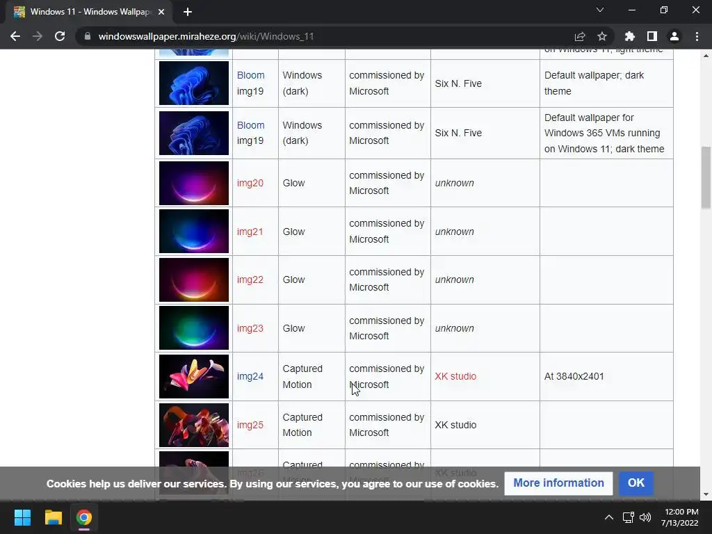The image size is (712, 534).
Task: Launch File Explorer from taskbar
Action: click(x=53, y=517)
